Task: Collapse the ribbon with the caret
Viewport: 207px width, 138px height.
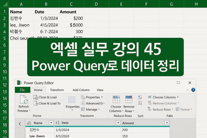Action: 187,90
